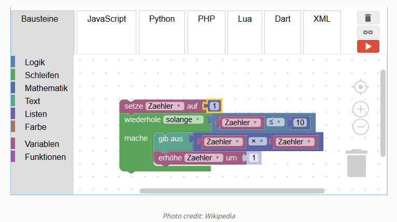Open the Zaehler dropdown in the setze block

[x=165, y=106]
